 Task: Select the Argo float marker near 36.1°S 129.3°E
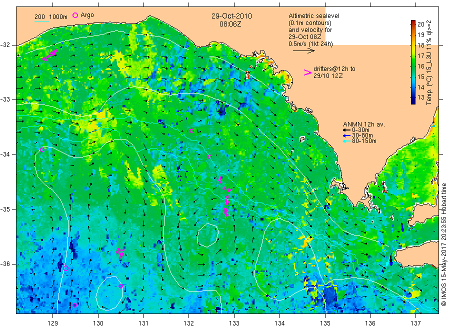point(65,268)
